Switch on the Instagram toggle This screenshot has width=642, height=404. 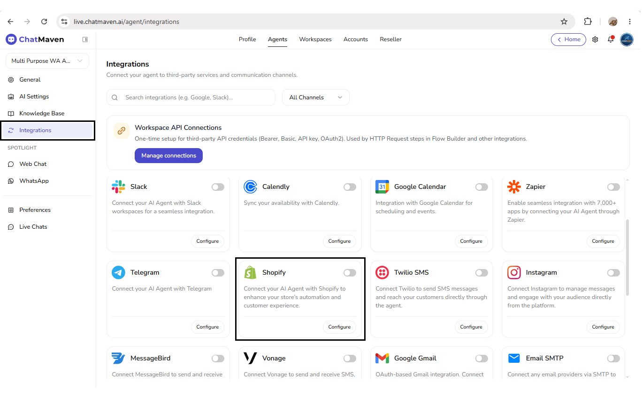click(613, 273)
